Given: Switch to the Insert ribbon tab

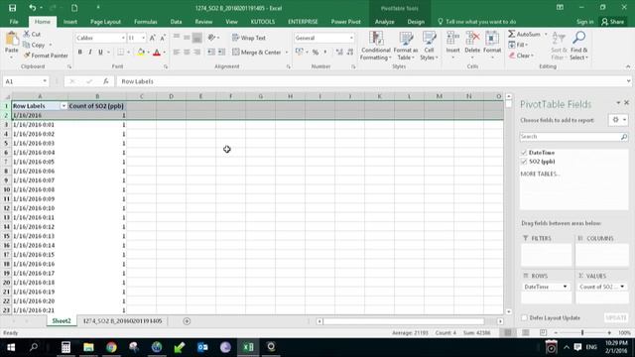Looking at the screenshot, I should coord(70,22).
